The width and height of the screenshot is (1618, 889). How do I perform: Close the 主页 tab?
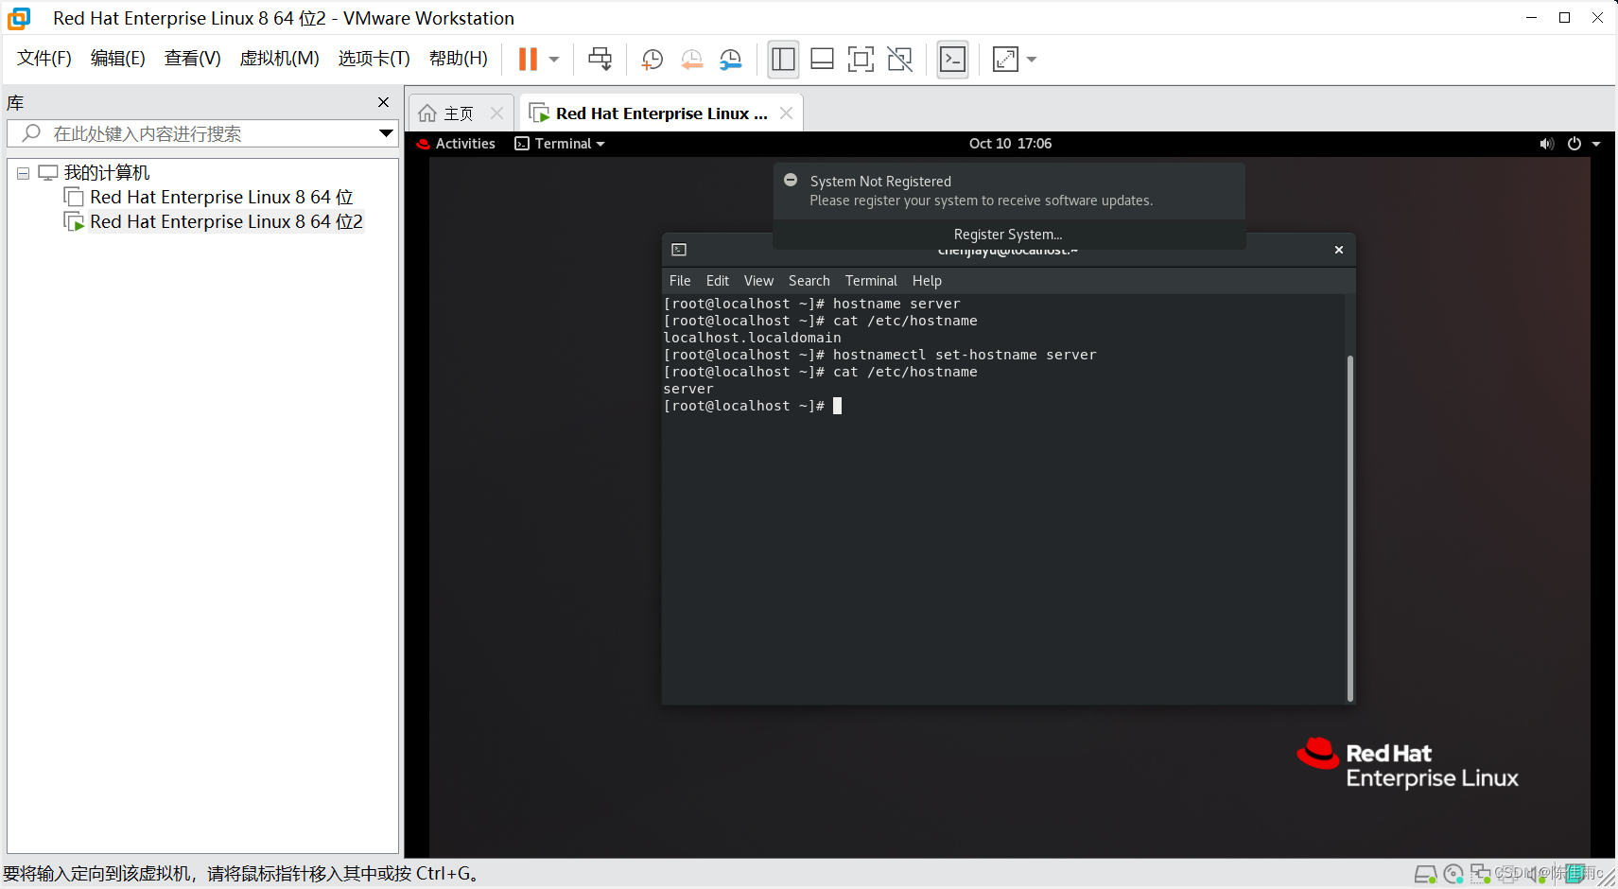pos(496,113)
